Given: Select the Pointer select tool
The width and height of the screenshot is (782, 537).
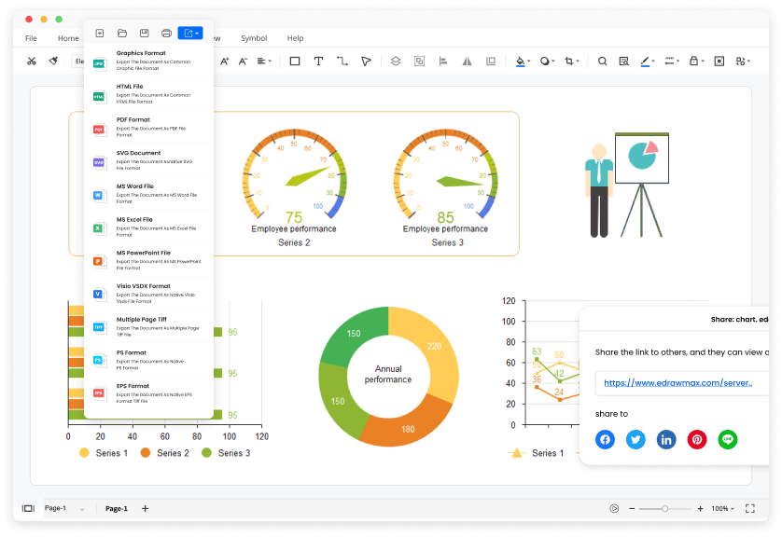Looking at the screenshot, I should 366,61.
